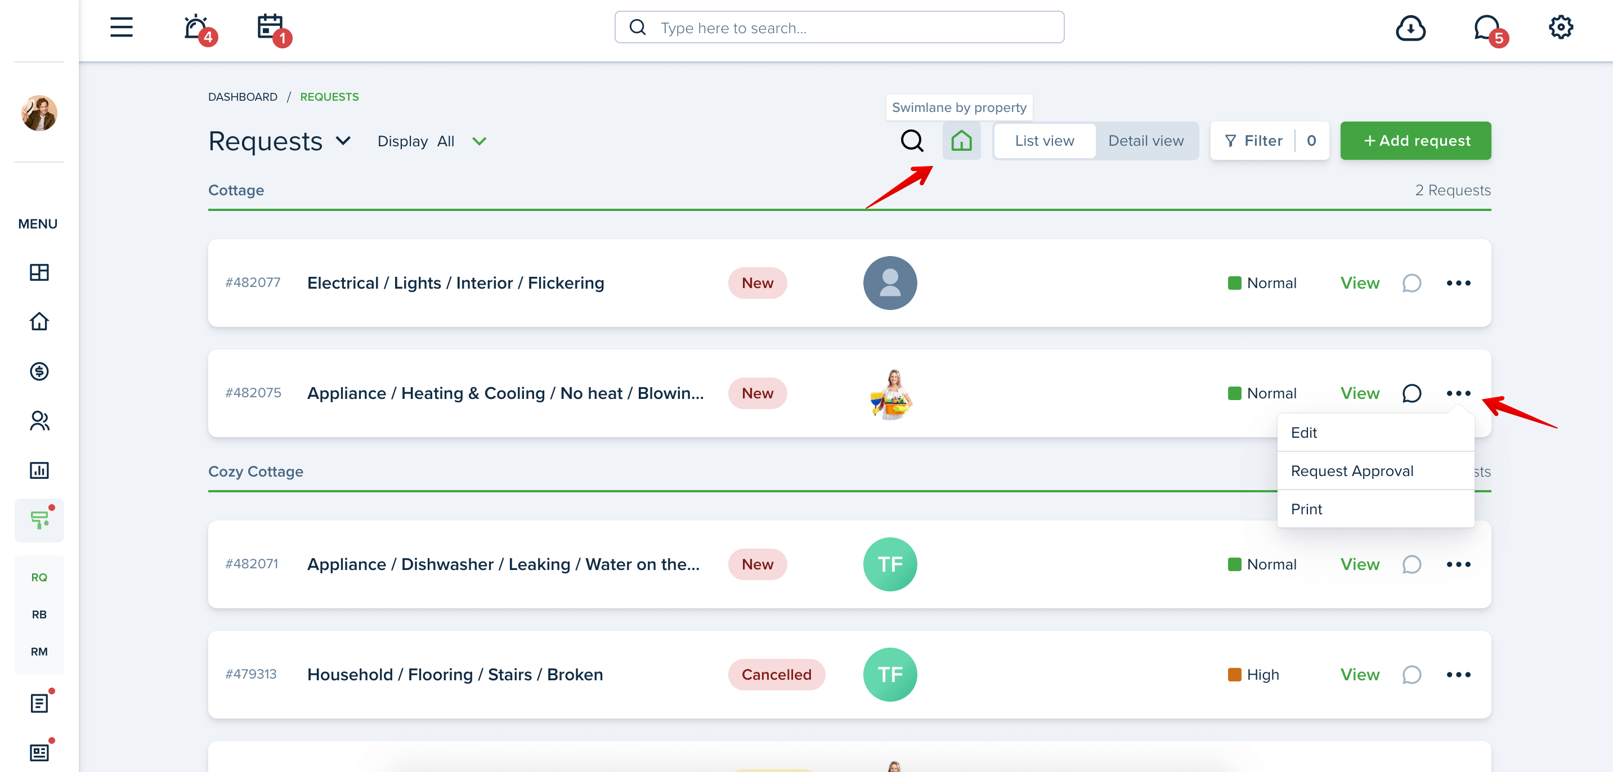This screenshot has height=772, width=1613.
Task: Click the REQUESTS breadcrumb
Action: coord(329,97)
